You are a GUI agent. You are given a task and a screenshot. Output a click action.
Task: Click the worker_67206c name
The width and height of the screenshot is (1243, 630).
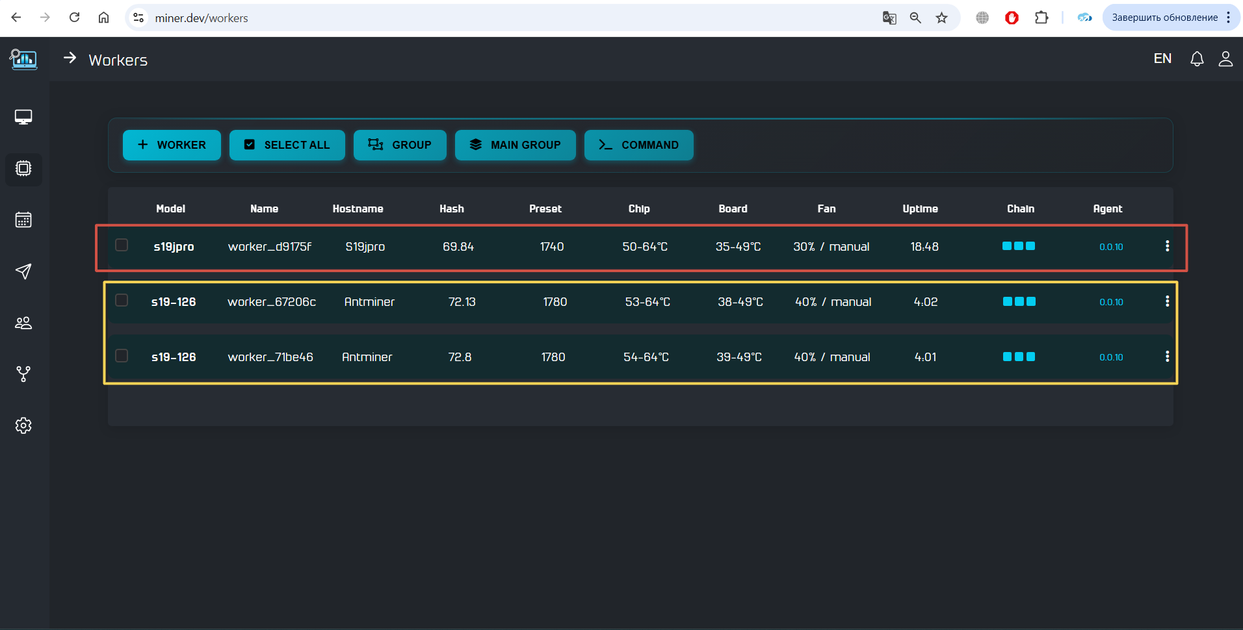click(272, 302)
